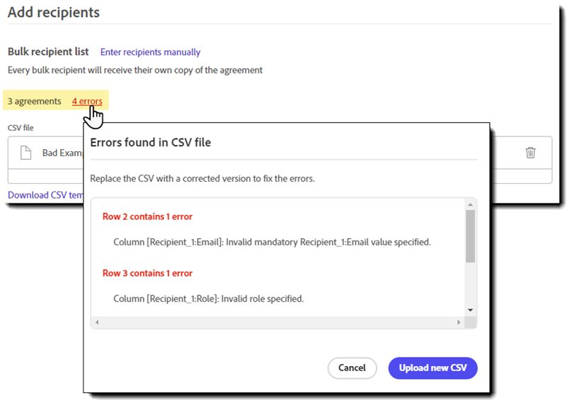Switch to Enter recipients manually
567x400 pixels.
[150, 52]
